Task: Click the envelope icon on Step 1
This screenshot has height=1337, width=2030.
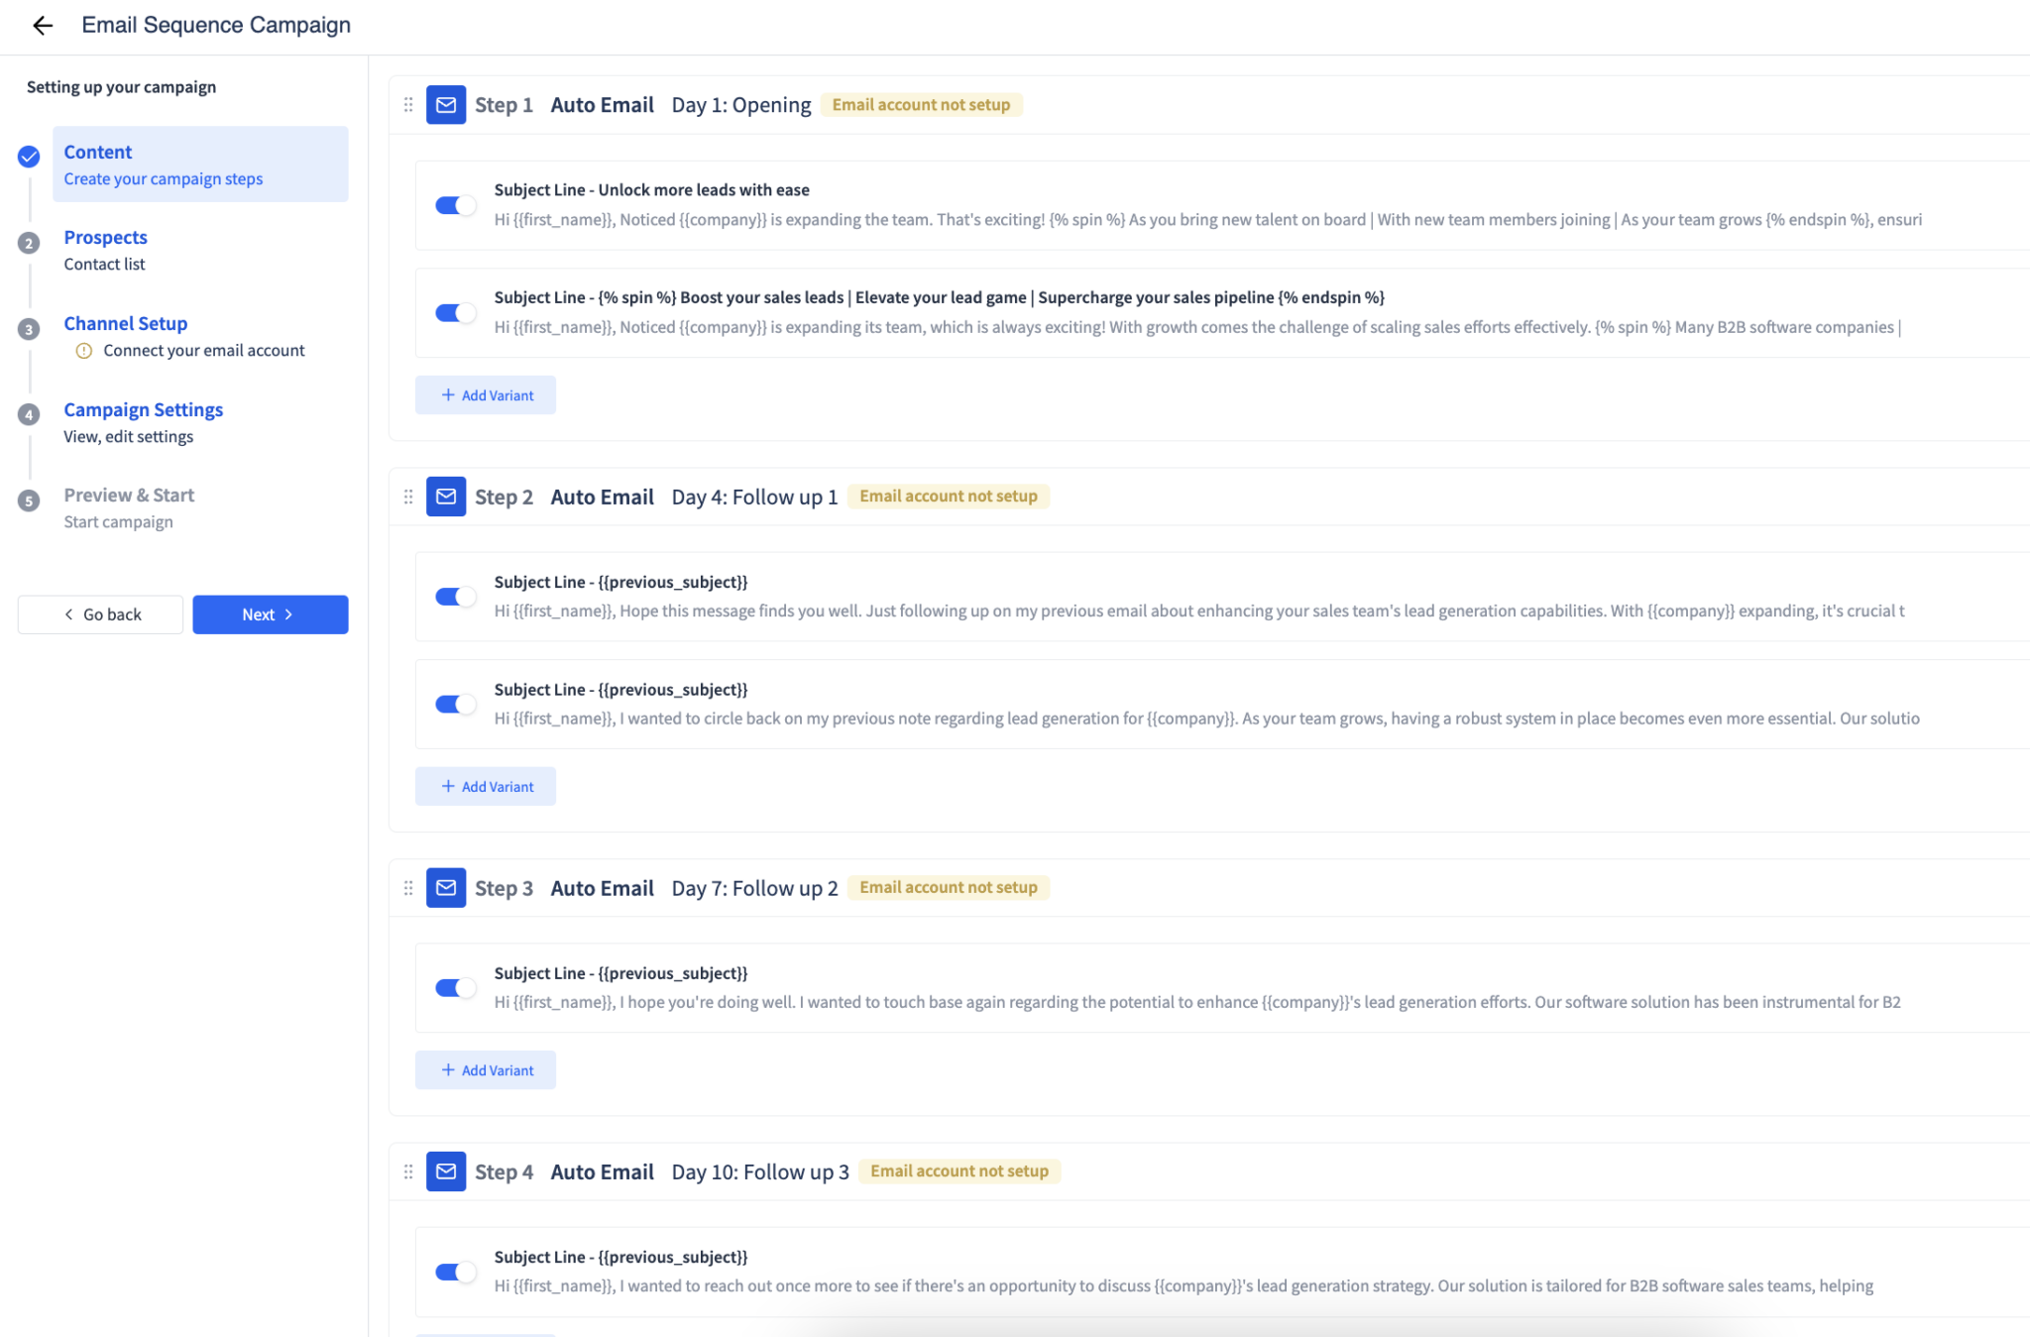Action: [446, 104]
